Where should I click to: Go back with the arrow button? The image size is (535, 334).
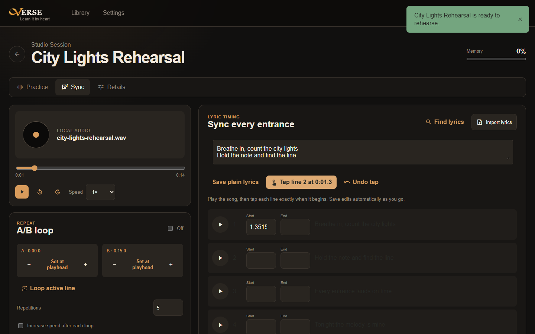coord(17,54)
